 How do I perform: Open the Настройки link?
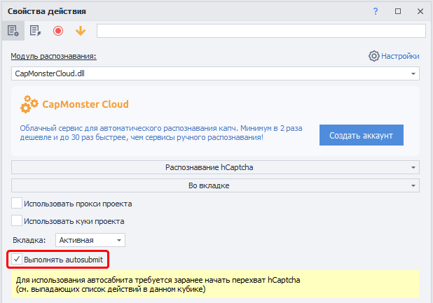400,56
